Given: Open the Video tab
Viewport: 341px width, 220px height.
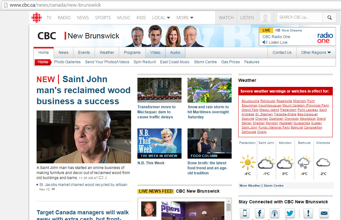Looking at the screenshot, I should 155,53.
